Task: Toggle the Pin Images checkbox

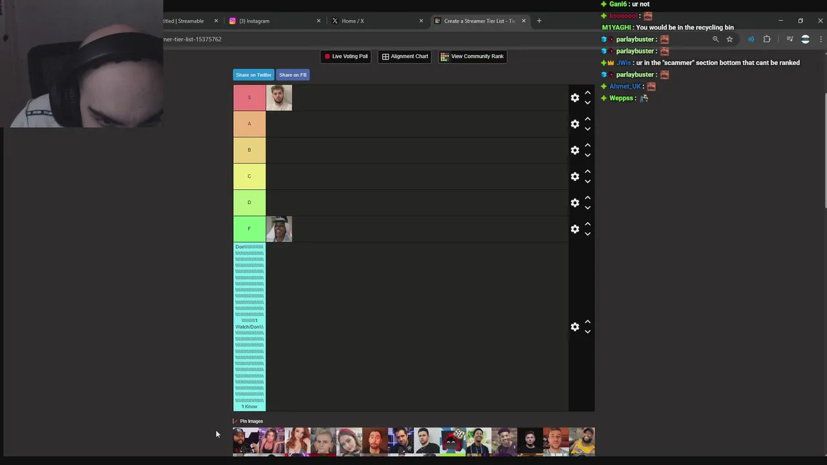Action: pyautogui.click(x=235, y=421)
